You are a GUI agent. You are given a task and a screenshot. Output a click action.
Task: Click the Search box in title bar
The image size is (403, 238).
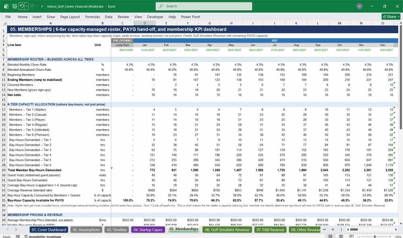[204, 6]
